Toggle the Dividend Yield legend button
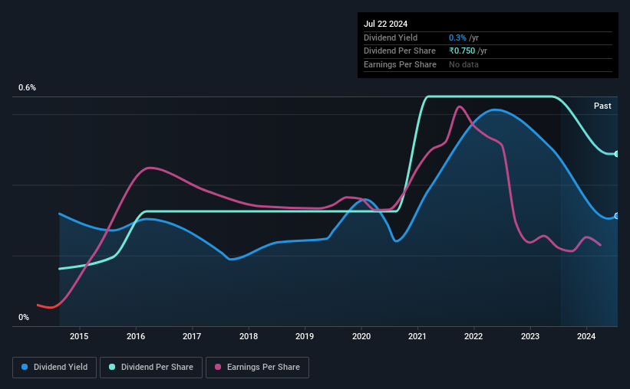 point(54,368)
